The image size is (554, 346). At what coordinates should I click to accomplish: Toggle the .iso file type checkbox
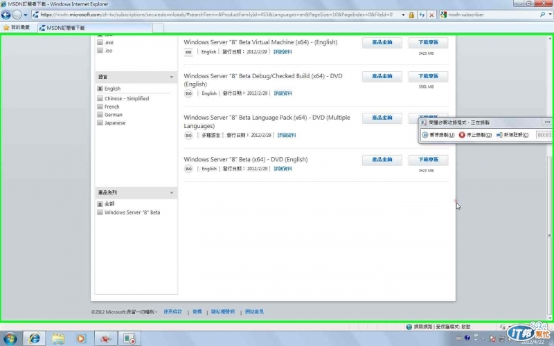(x=100, y=51)
